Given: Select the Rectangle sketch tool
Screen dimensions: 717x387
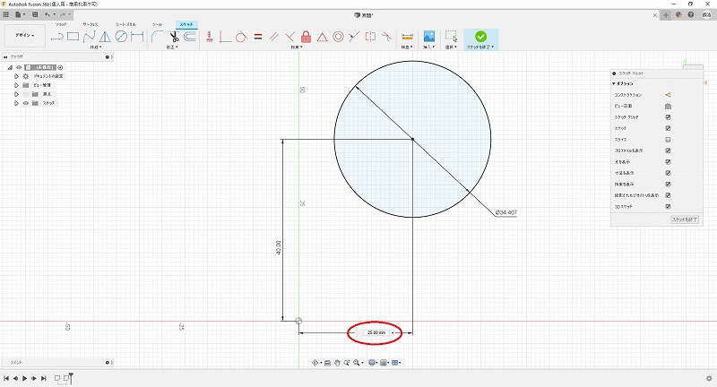Looking at the screenshot, I should [73, 37].
